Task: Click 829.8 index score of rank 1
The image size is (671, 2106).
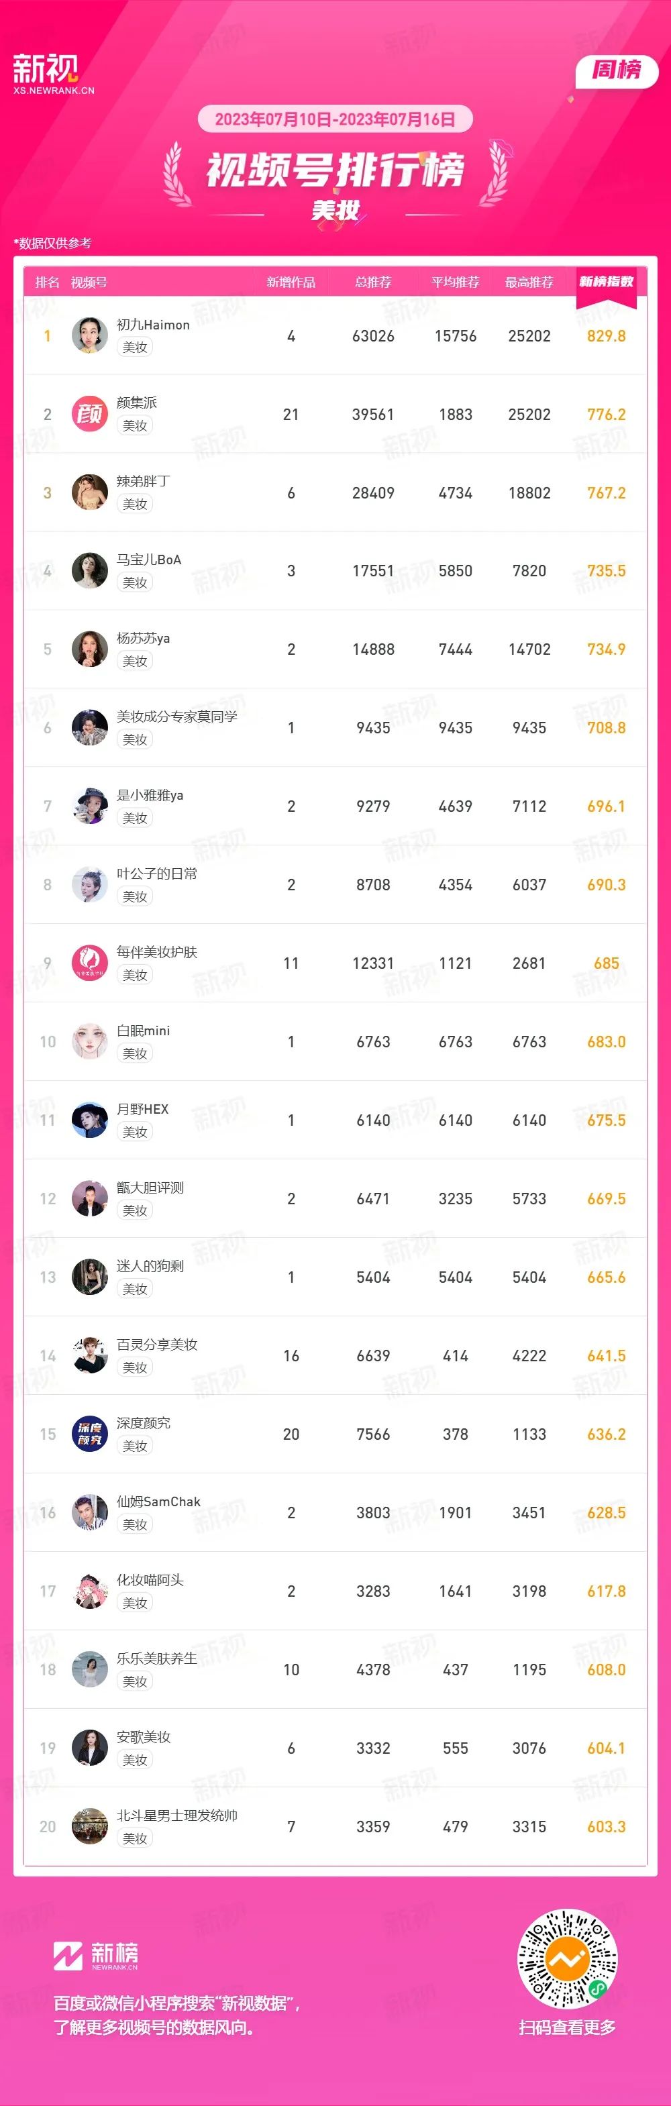Action: click(607, 336)
